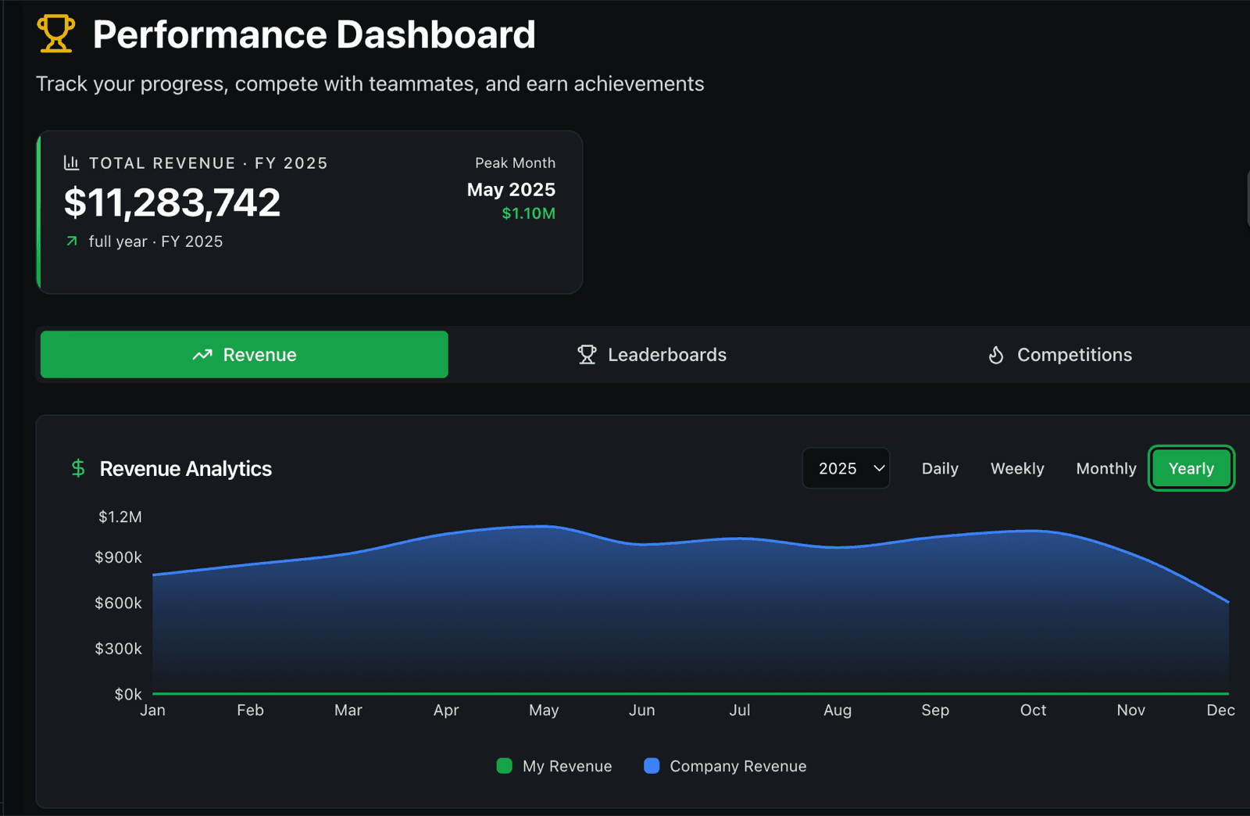Viewport: 1250px width, 816px height.
Task: Switch chart to Weekly view
Action: tap(1017, 468)
